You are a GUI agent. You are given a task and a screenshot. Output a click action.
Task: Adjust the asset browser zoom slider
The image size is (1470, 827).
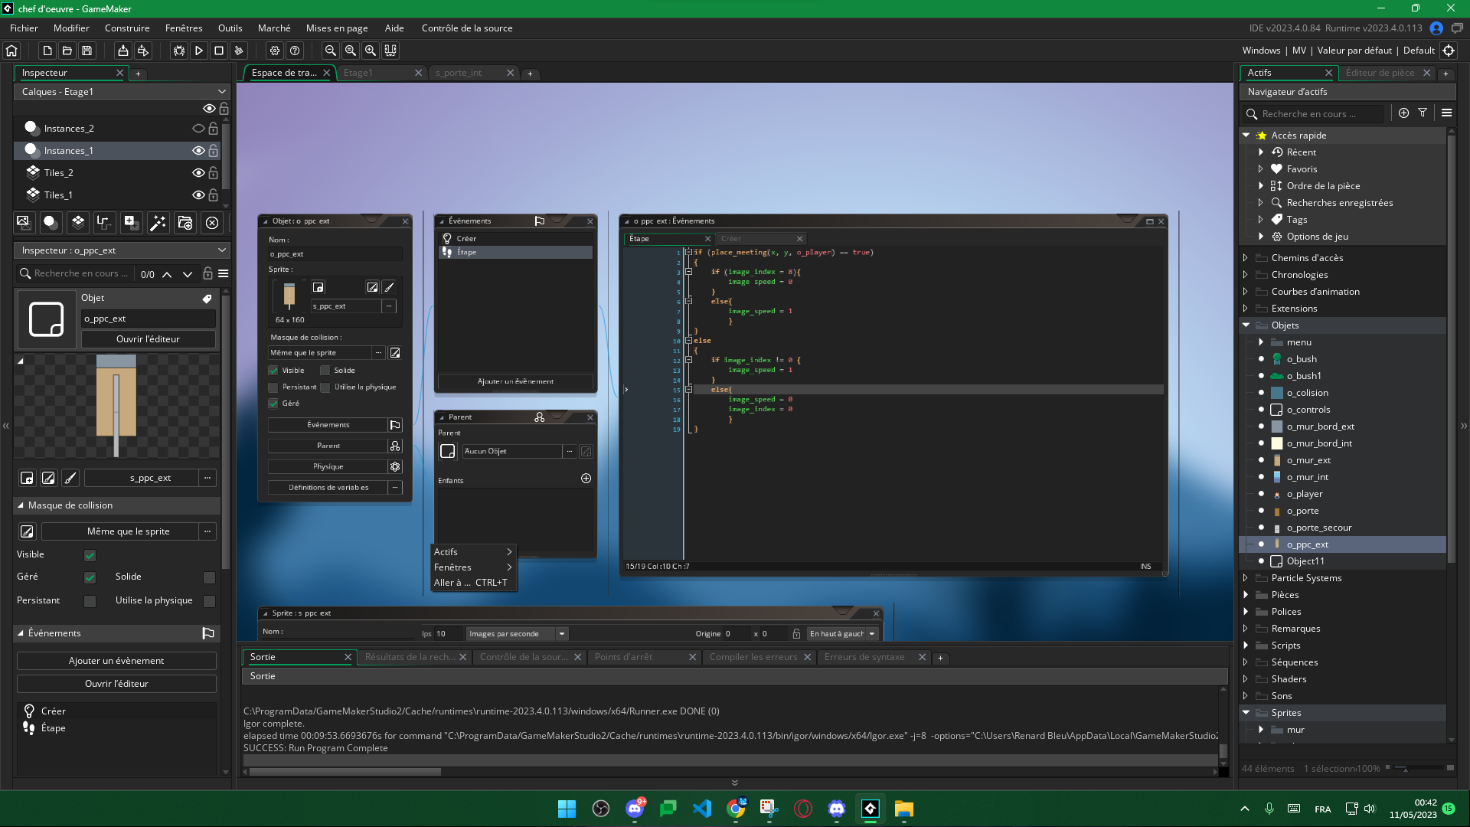1407,769
